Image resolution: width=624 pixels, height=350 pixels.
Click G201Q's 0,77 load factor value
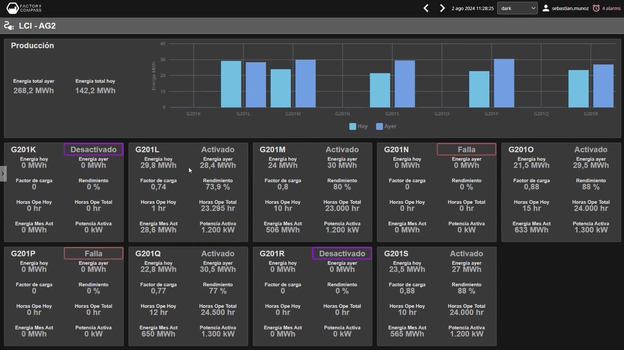pos(158,291)
